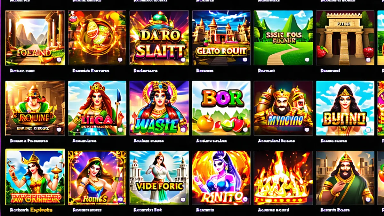Open the flaming crown game thumbnail

pos(283,178)
